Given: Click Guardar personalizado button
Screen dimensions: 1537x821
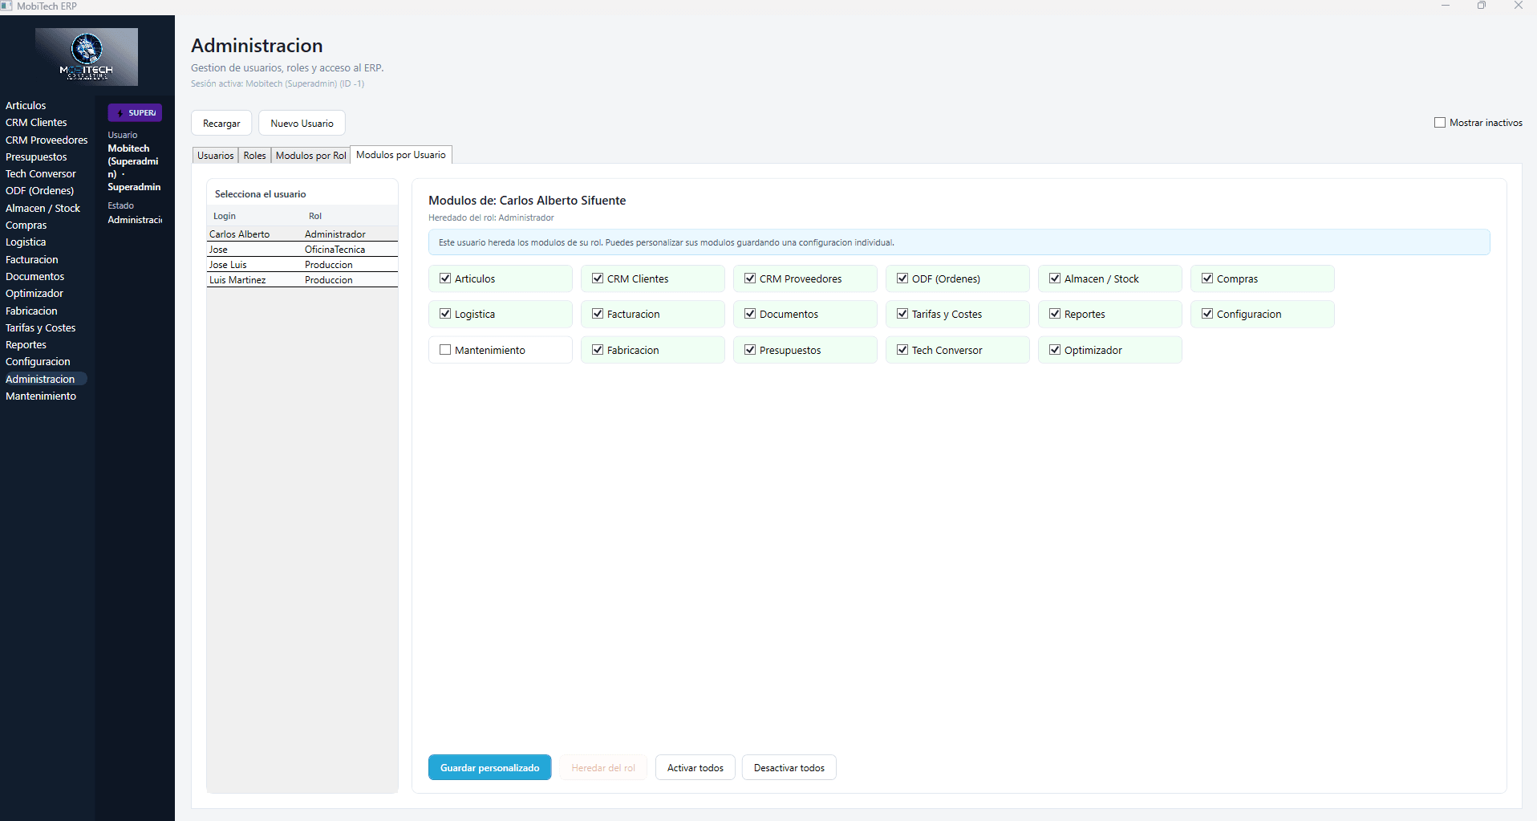Looking at the screenshot, I should pyautogui.click(x=489, y=768).
